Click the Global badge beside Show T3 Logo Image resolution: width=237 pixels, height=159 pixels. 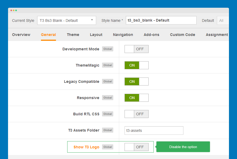(x=108, y=147)
